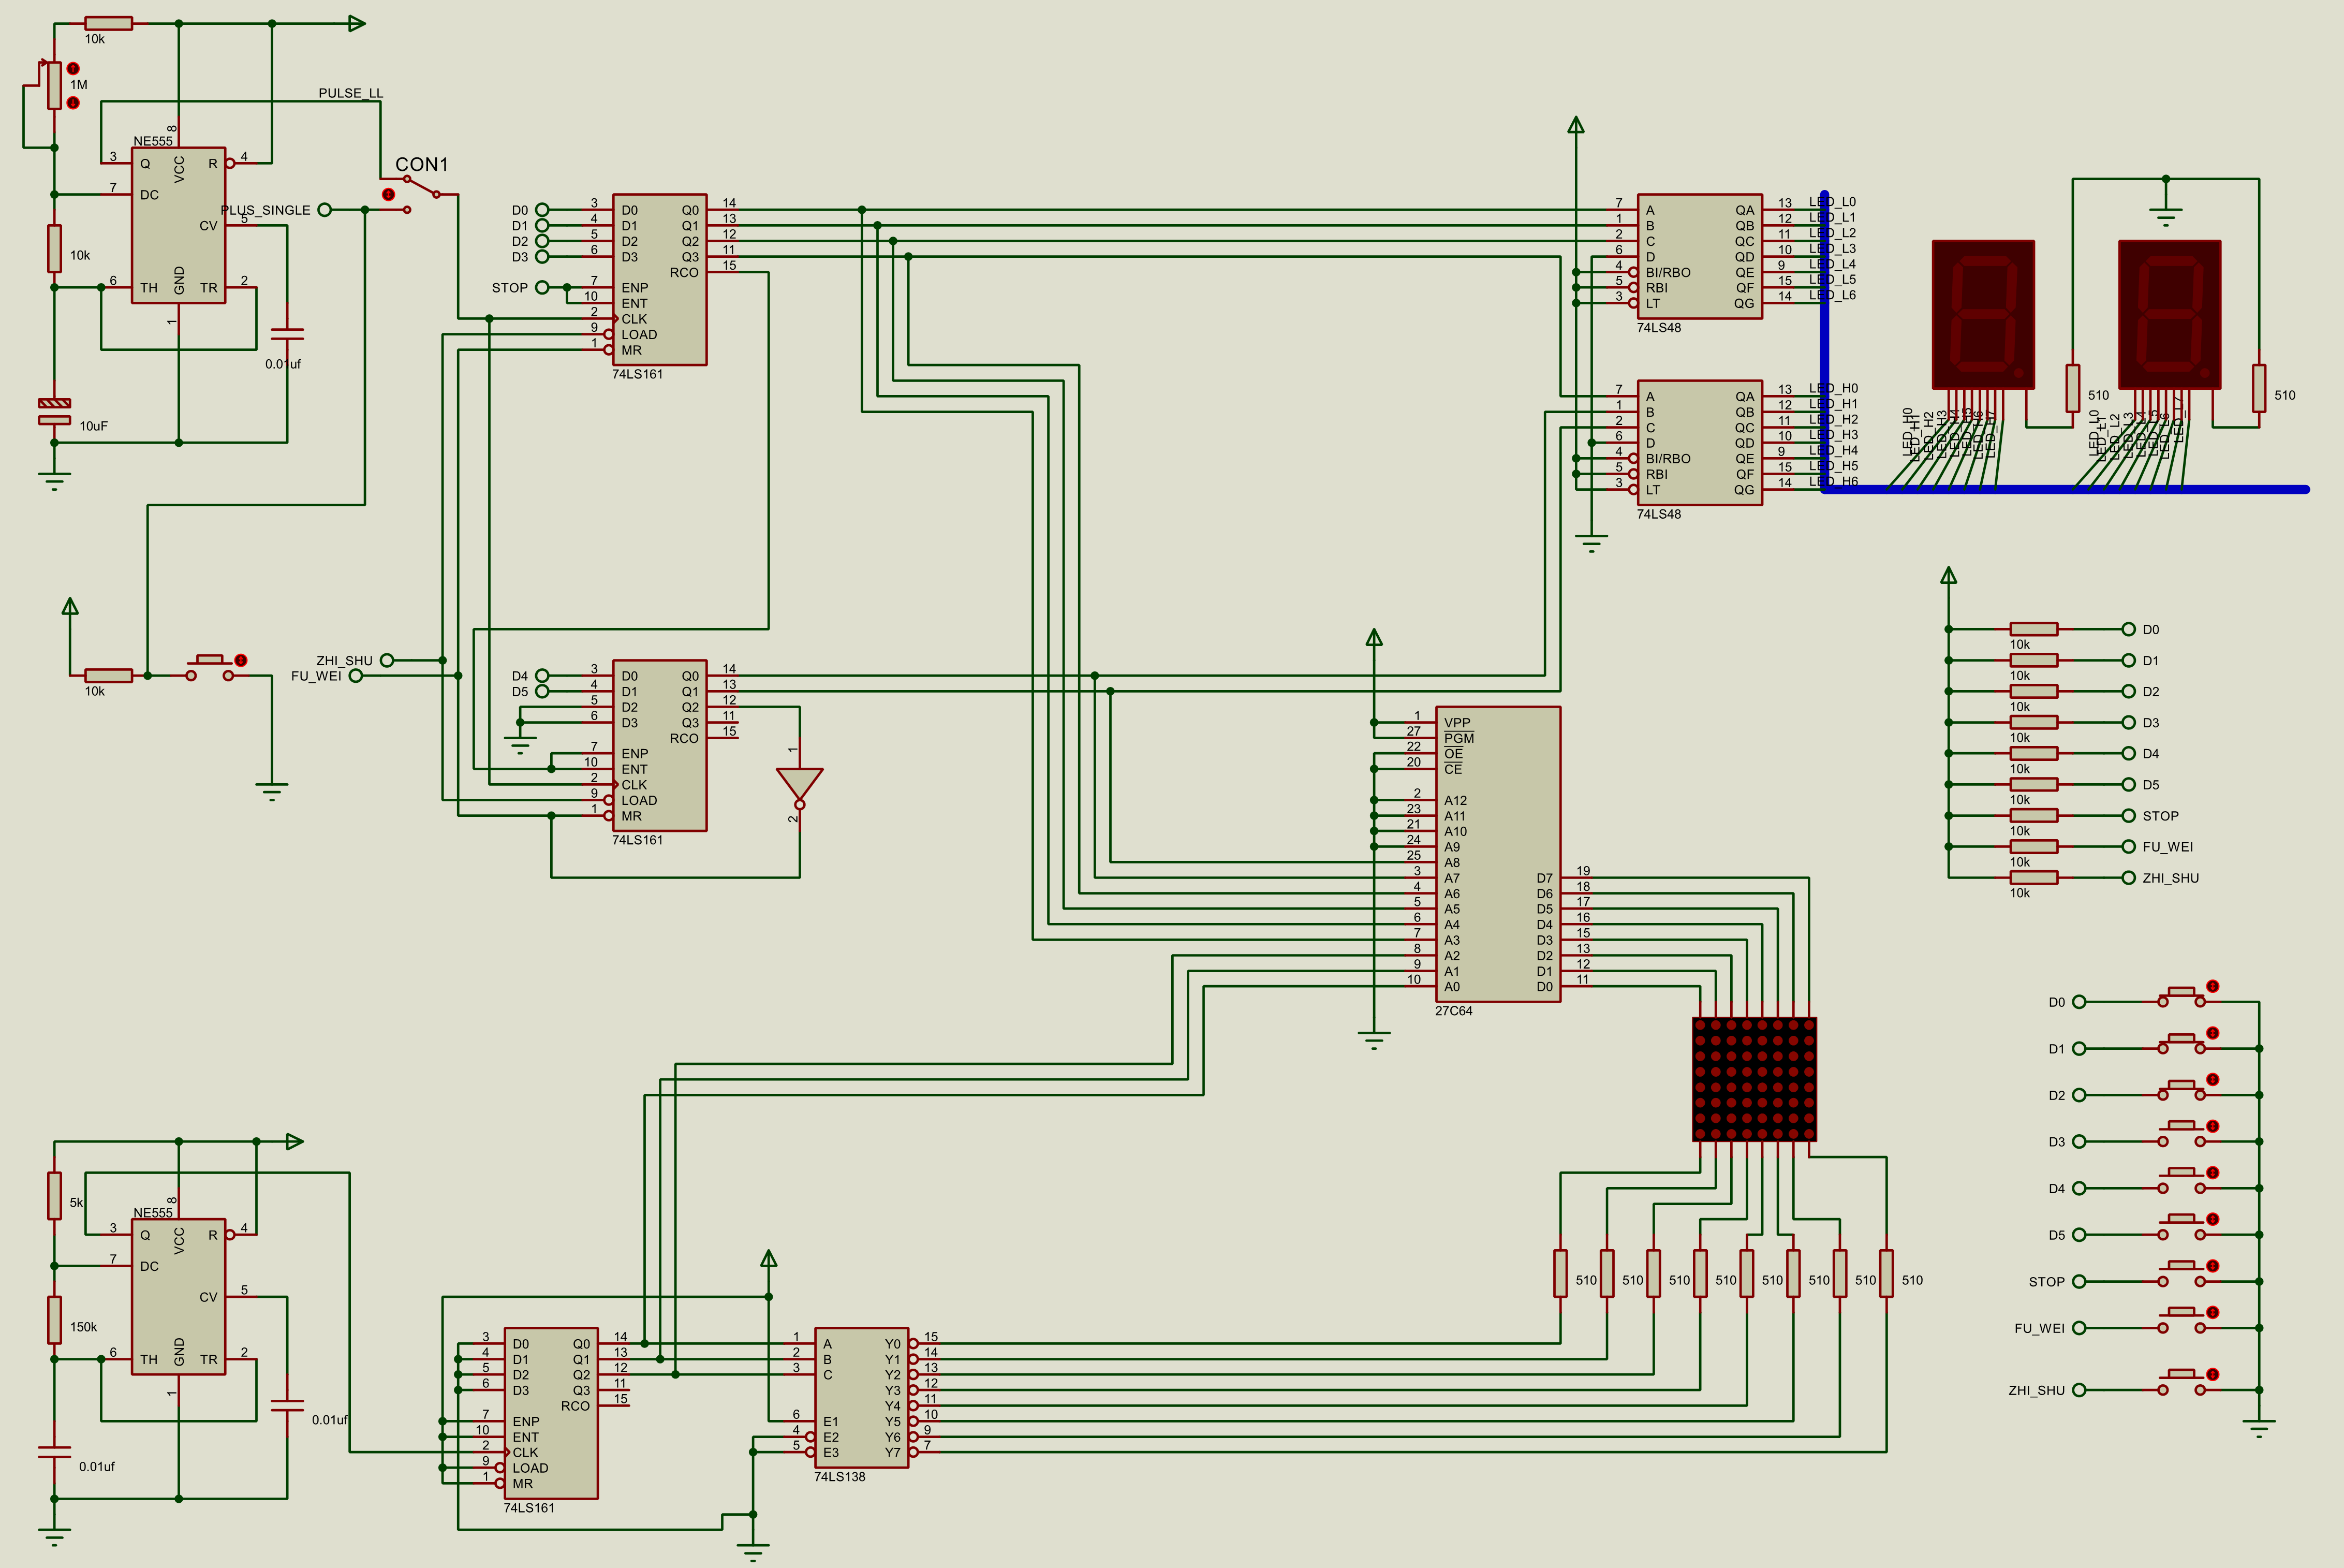Toggle the red latch dot on D2 push button
This screenshot has height=1568, width=2344.
(x=2213, y=1079)
